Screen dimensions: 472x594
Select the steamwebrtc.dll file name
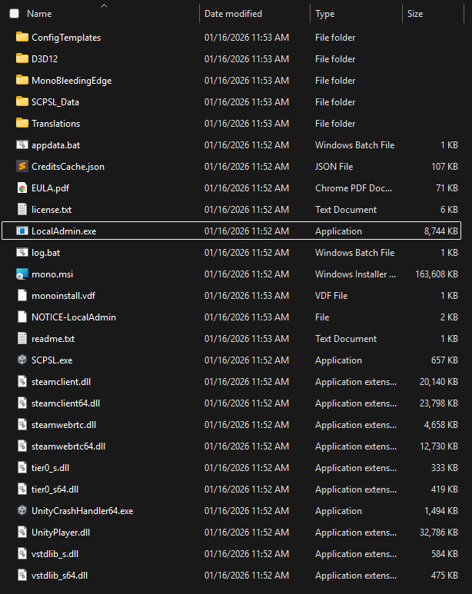pyautogui.click(x=64, y=425)
